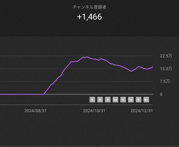Click the rightmost 9+ video marker
Image resolution: width=179 pixels, height=147 pixels.
pos(146,100)
